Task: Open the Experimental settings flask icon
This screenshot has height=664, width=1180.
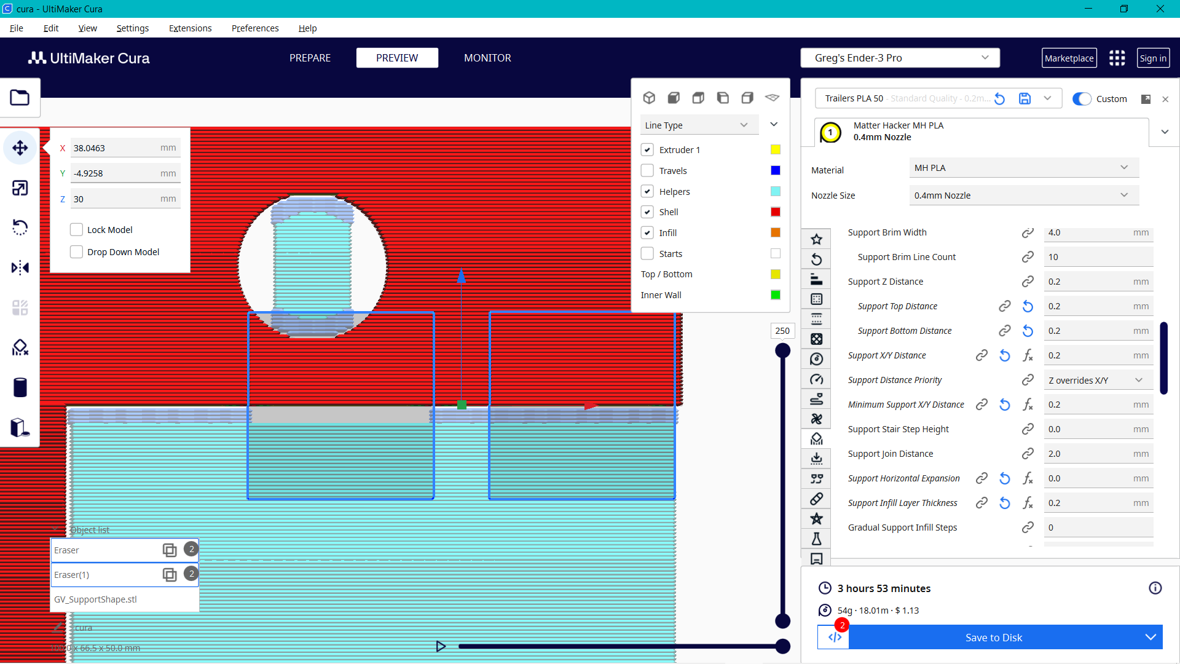Action: coord(817,539)
